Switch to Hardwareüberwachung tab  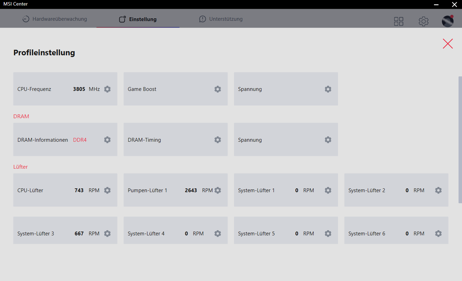(x=55, y=19)
